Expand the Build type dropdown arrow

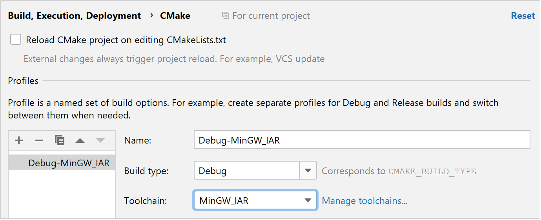(x=308, y=171)
